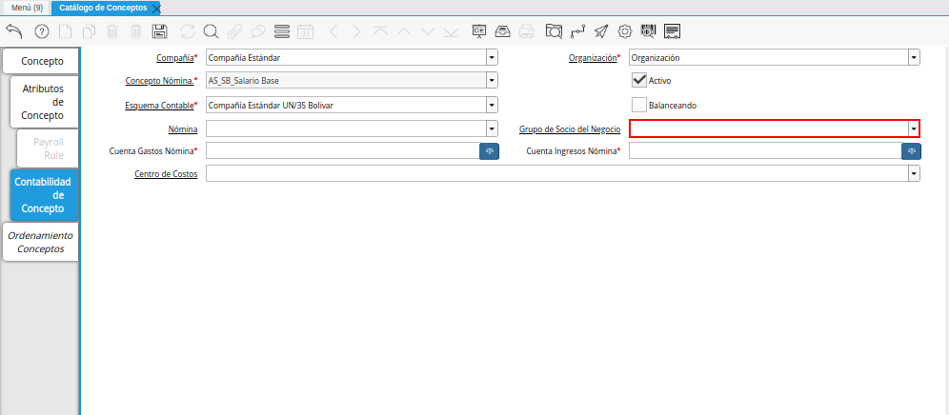Save the record with floppy disk icon

(160, 31)
